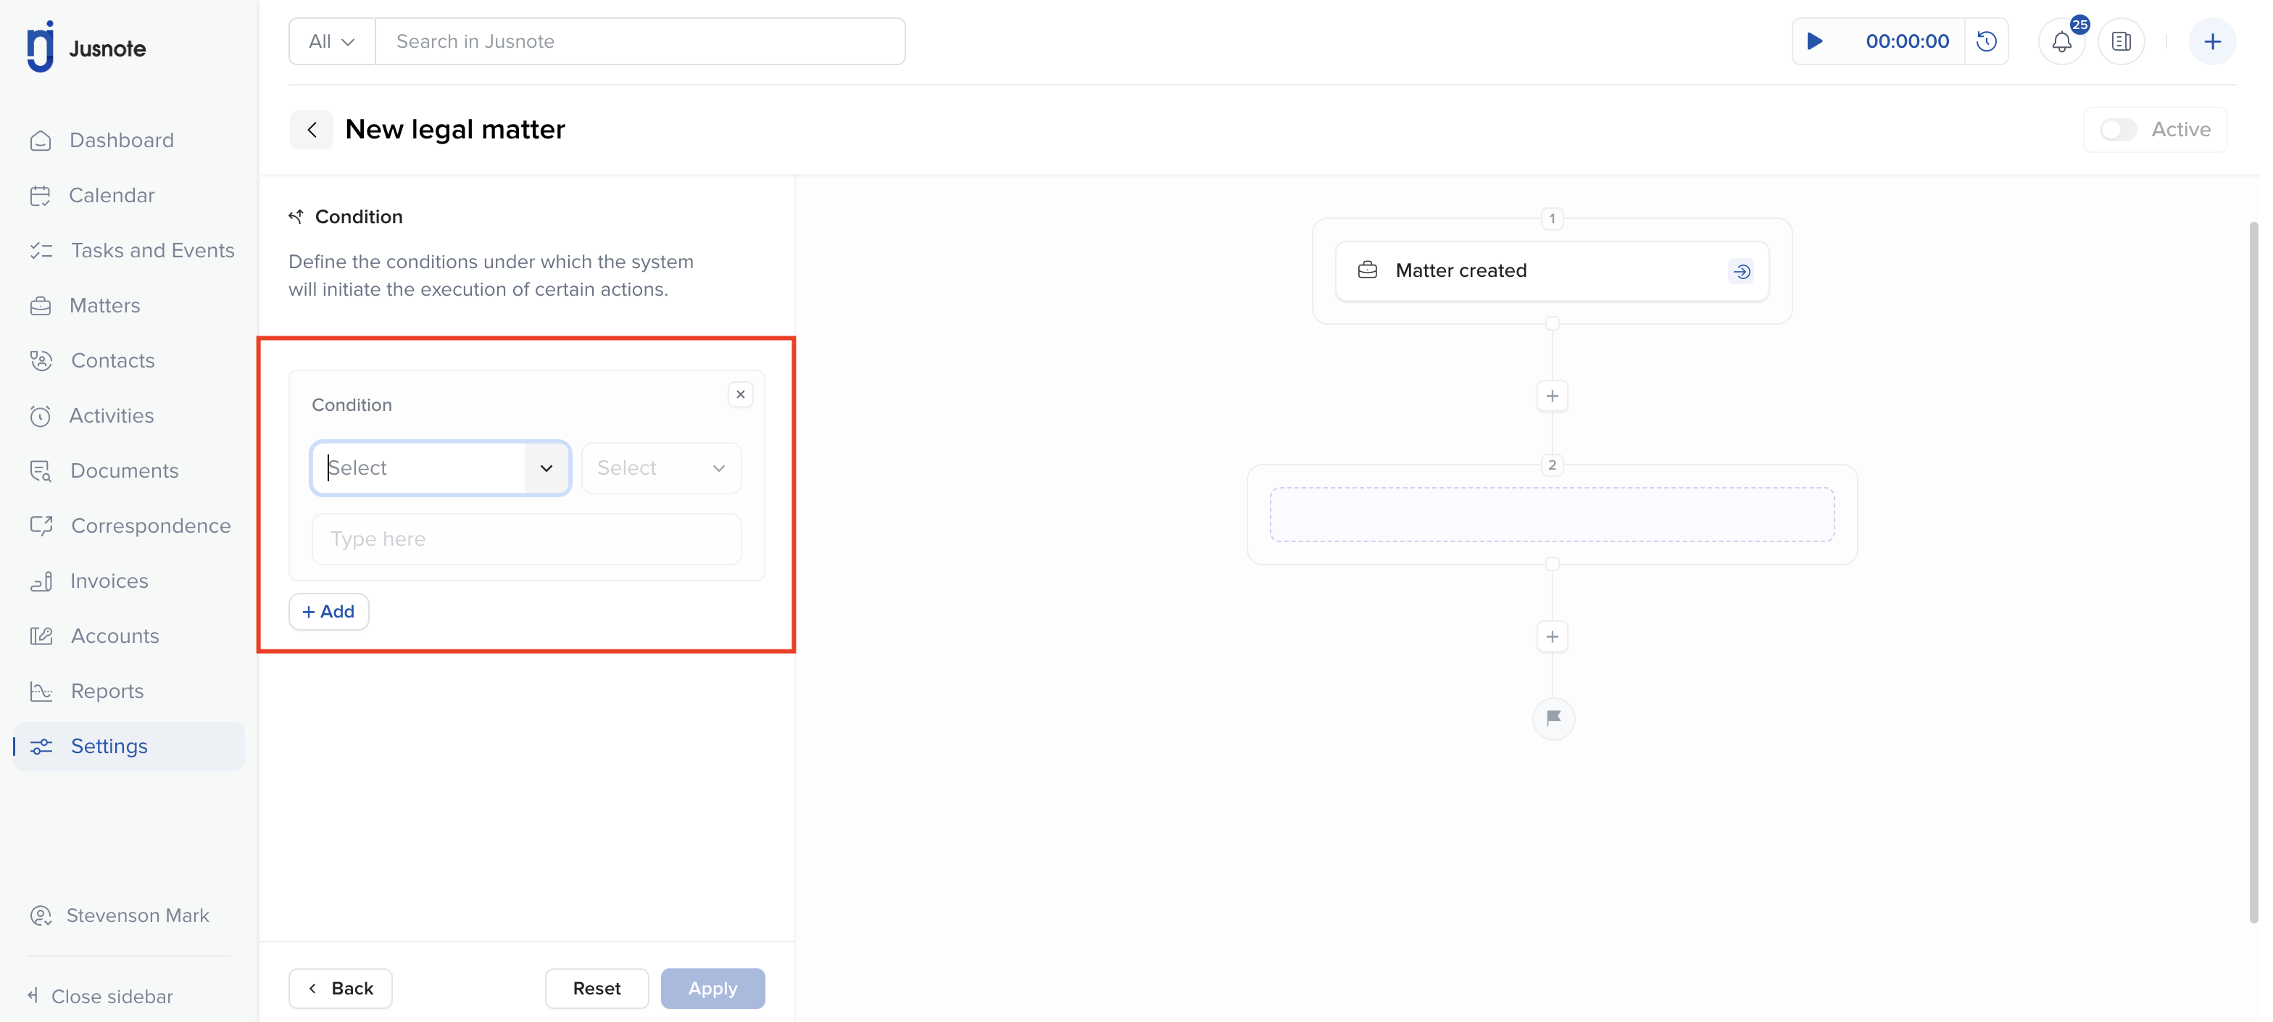Click the flag end-of-workflow icon

tap(1553, 718)
